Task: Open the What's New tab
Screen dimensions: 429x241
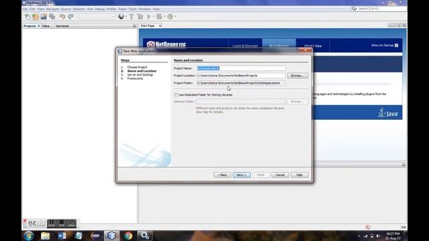Action: pyautogui.click(x=313, y=46)
